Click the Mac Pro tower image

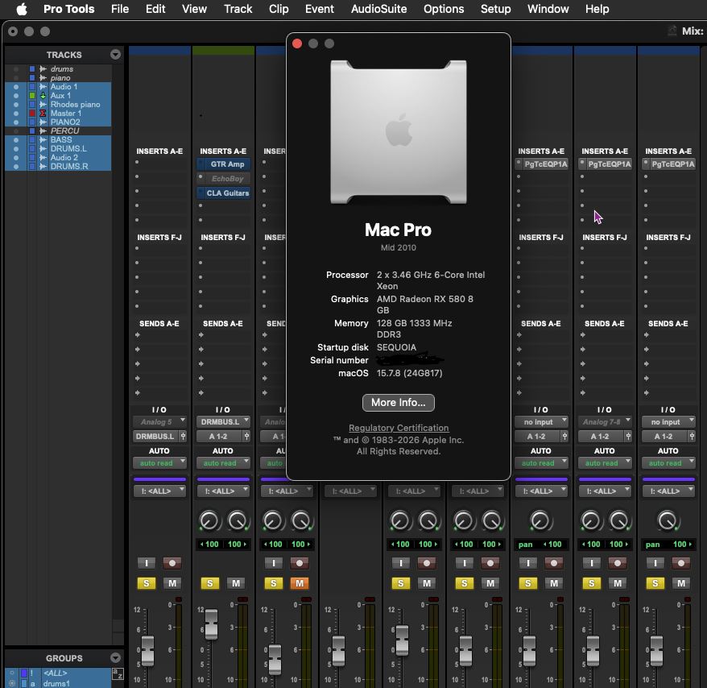(398, 132)
